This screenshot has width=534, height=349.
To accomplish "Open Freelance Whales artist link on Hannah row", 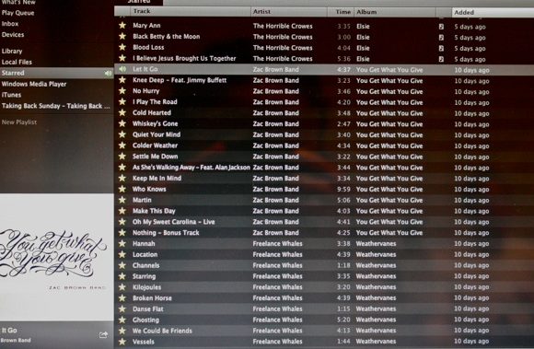I will 277,243.
